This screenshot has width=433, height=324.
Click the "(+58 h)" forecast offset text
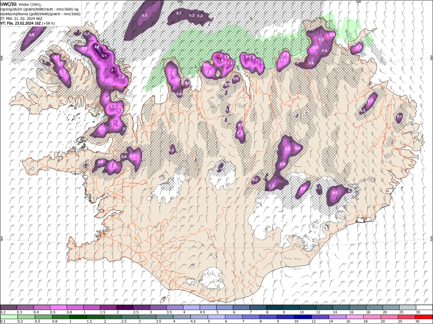pyautogui.click(x=48, y=23)
